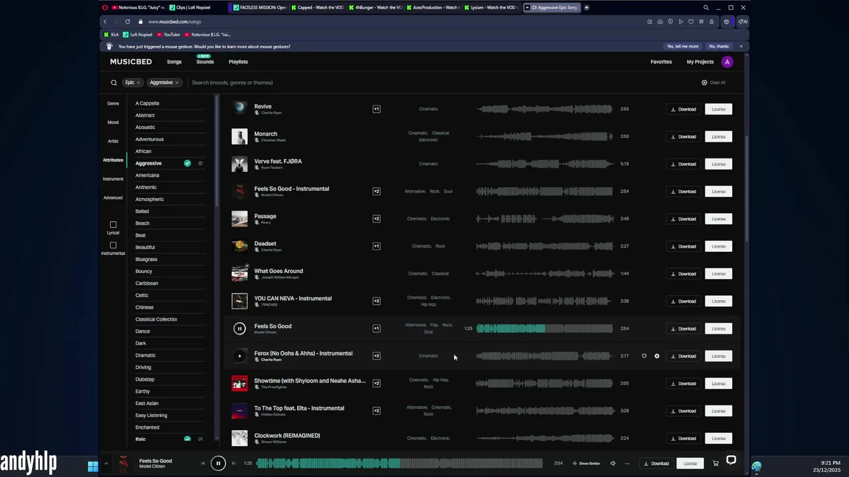
Task: Expand versions +1 for Feels So Good
Action: pyautogui.click(x=376, y=328)
